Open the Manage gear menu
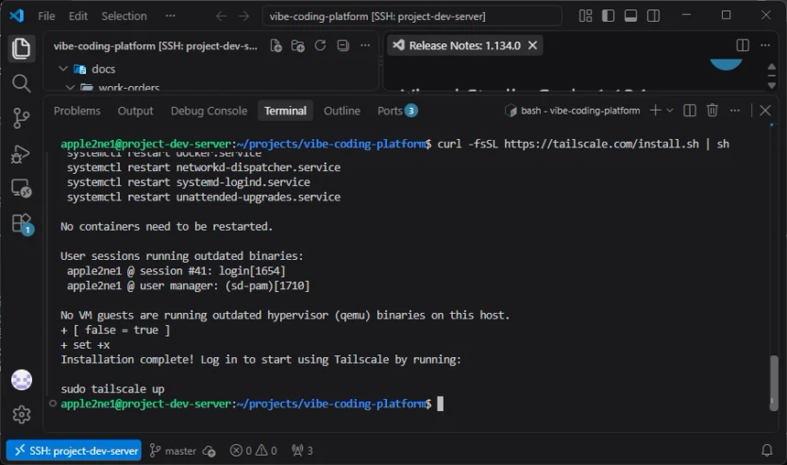Image resolution: width=787 pixels, height=465 pixels. (22, 415)
